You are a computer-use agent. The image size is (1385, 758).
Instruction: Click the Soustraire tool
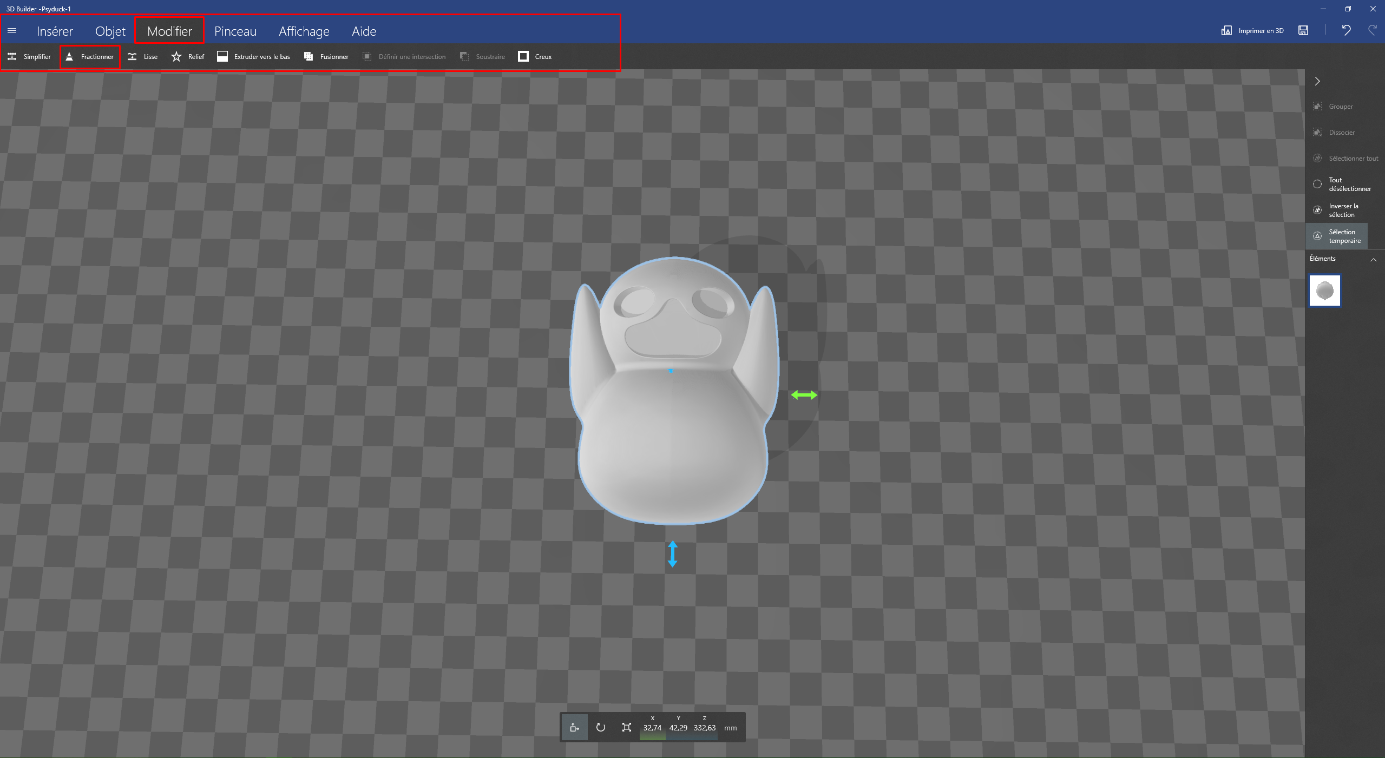(x=482, y=56)
